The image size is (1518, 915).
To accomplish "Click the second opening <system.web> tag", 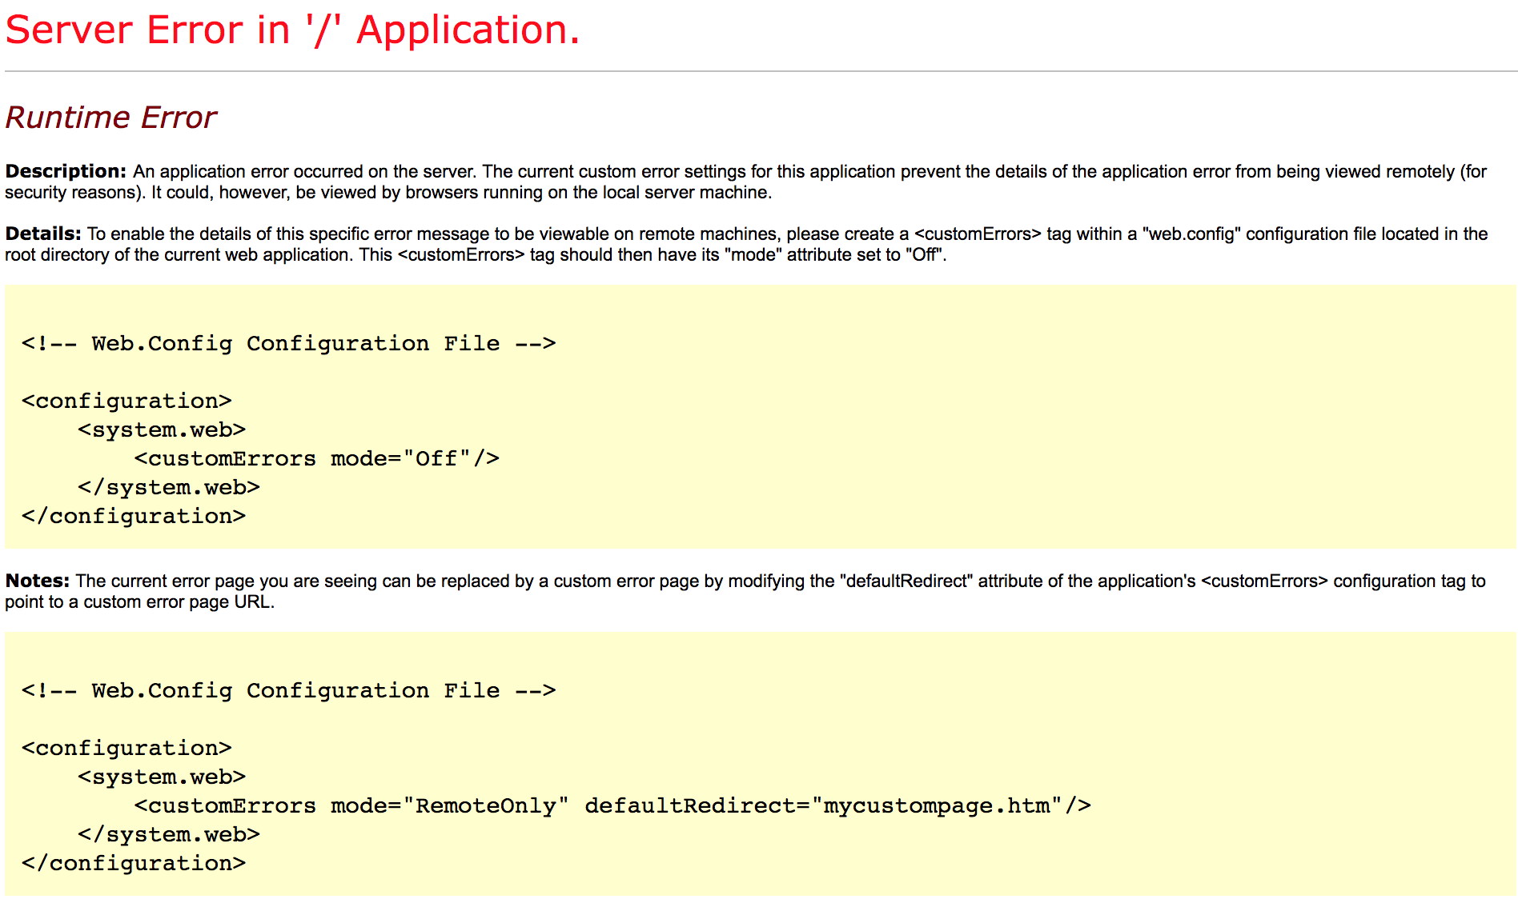I will pos(162,777).
